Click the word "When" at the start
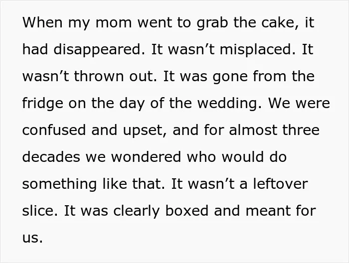The width and height of the screenshot is (349, 263). tap(42, 22)
